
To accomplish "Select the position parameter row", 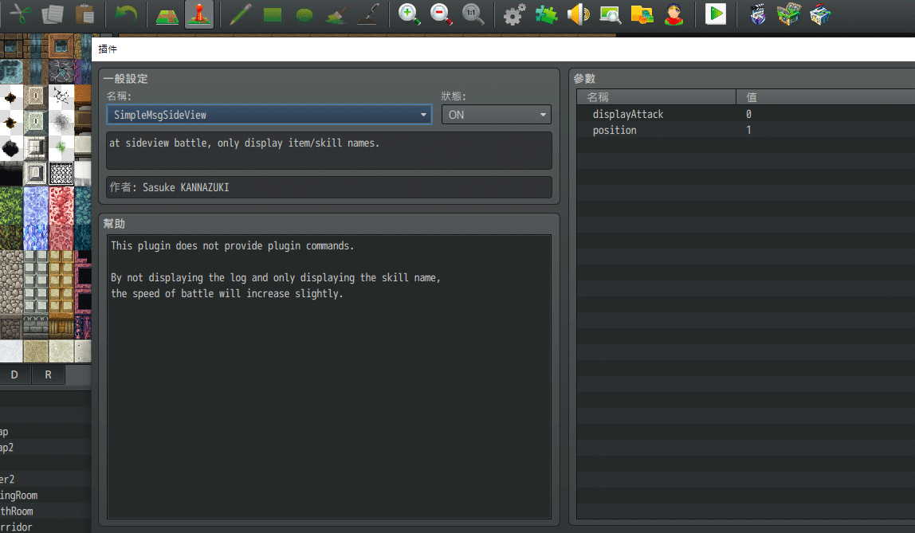I will coord(746,130).
